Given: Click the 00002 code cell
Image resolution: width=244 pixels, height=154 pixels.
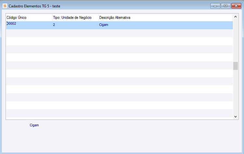Looking at the screenshot, I should [11, 24].
